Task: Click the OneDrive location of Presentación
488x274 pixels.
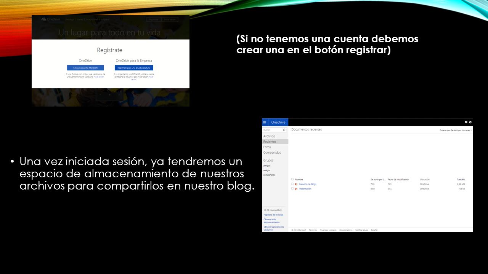Action: [424, 189]
